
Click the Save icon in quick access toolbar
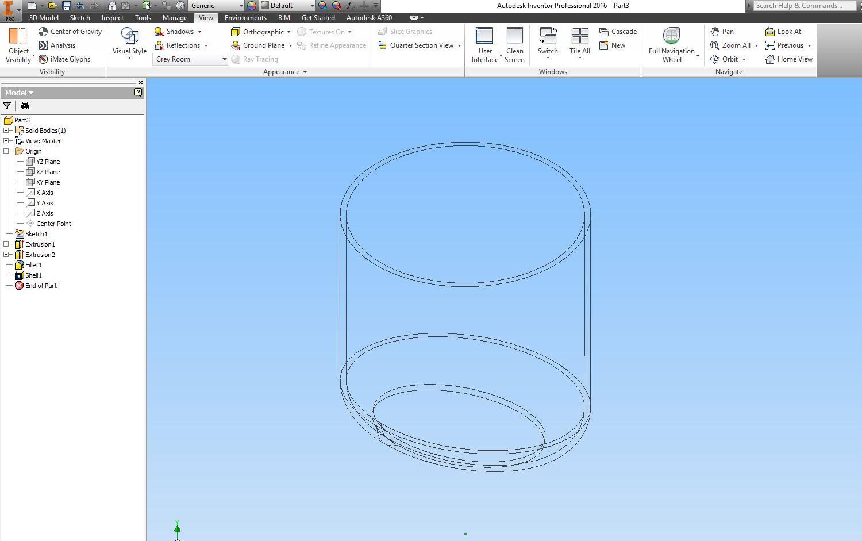pyautogui.click(x=67, y=6)
